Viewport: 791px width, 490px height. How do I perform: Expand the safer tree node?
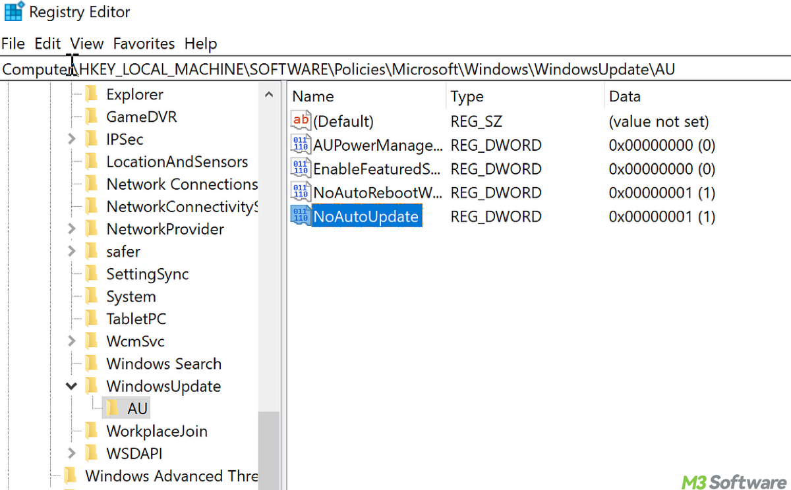click(x=72, y=251)
